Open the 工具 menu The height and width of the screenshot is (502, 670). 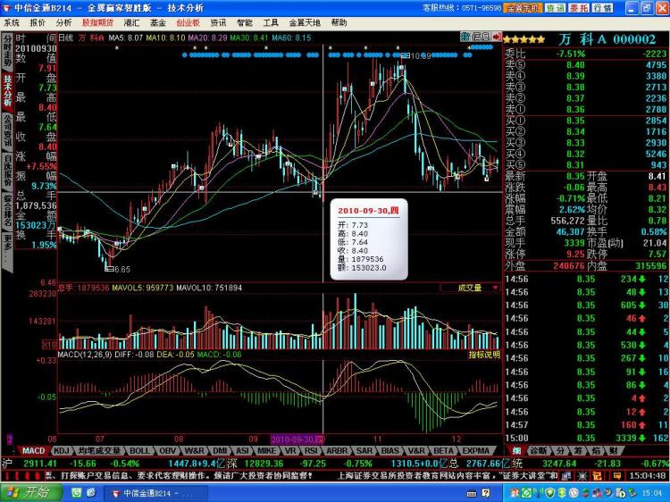point(271,22)
